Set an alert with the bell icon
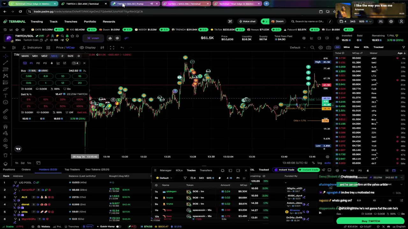 tap(77, 36)
